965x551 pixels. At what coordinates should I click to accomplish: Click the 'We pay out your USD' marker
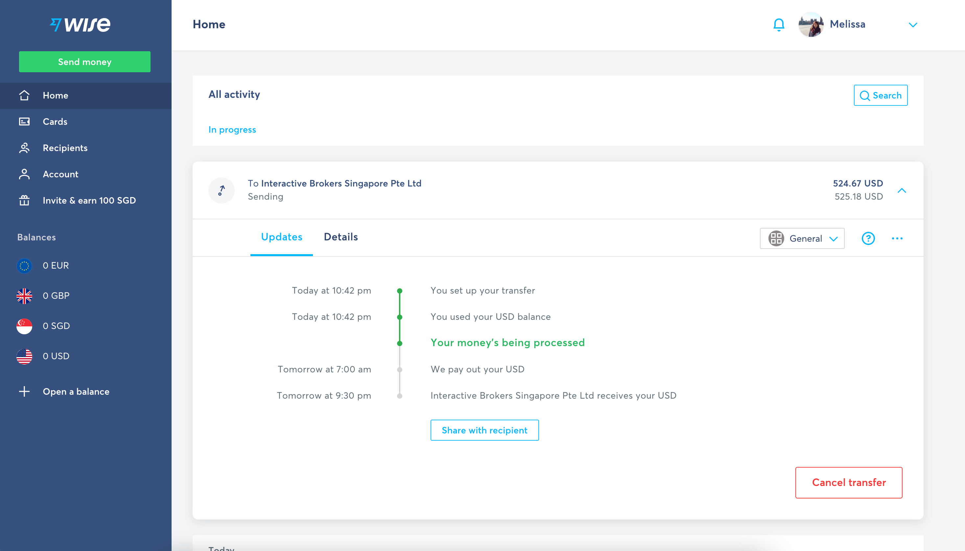pos(400,370)
